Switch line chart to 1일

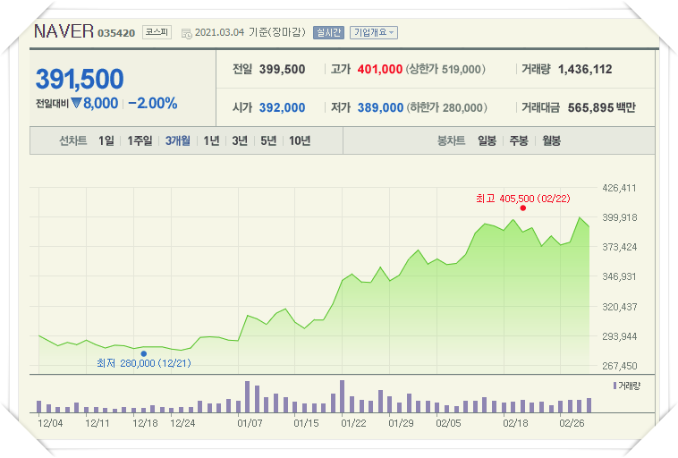click(x=106, y=140)
